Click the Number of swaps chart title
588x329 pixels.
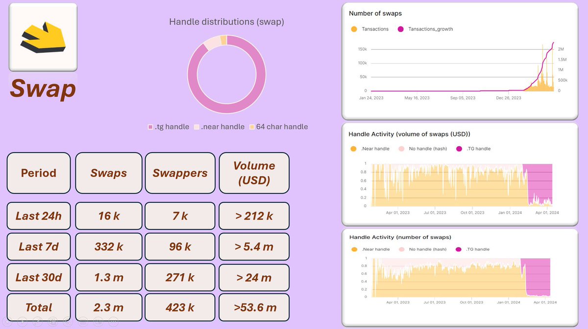[375, 13]
